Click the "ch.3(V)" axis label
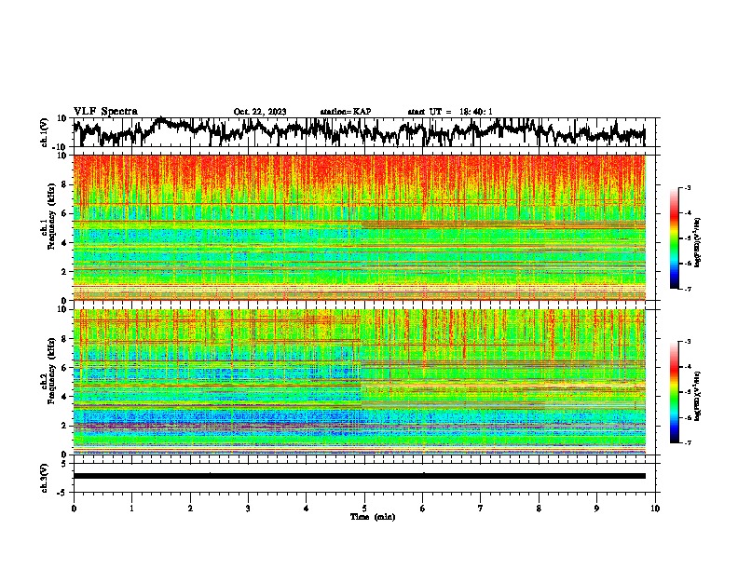Viewport: 738px width, 570px height. click(45, 478)
